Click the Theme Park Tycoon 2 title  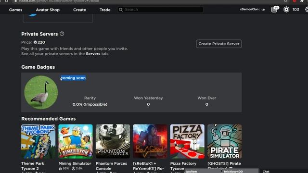[x=33, y=166]
